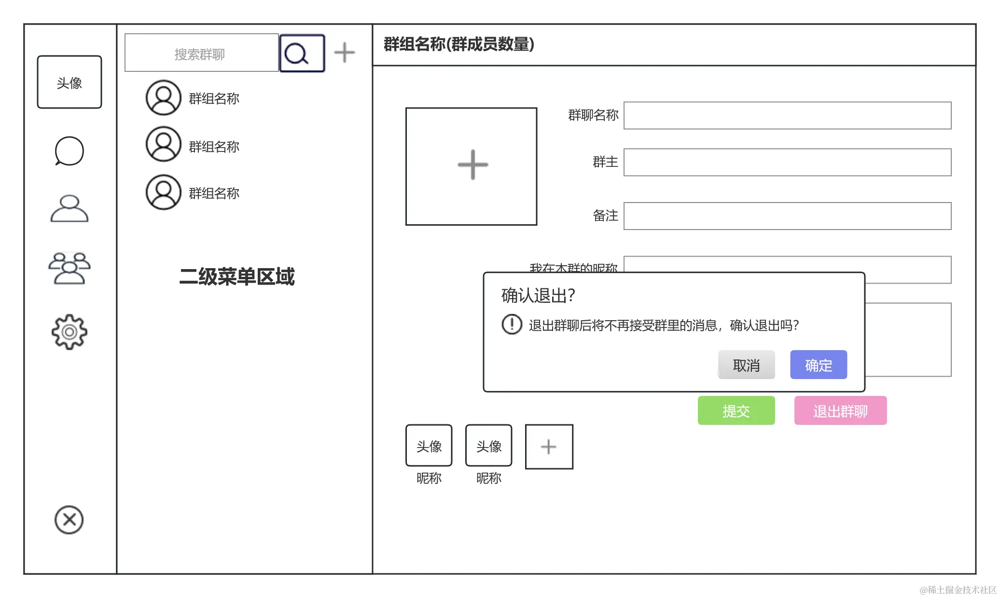This screenshot has width=1000, height=598.
Task: Click the plus icon to add a member
Action: [x=548, y=447]
